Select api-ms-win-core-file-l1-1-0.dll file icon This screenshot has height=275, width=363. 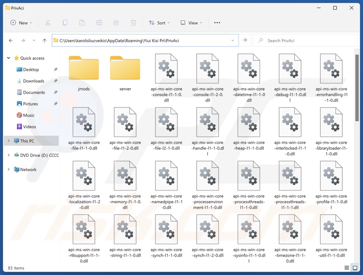pyautogui.click(x=84, y=122)
